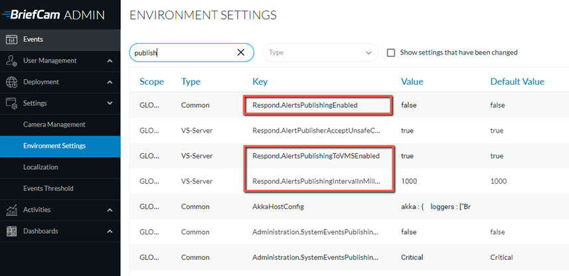569x276 pixels.
Task: Sort by Default Value column header
Action: tap(517, 82)
